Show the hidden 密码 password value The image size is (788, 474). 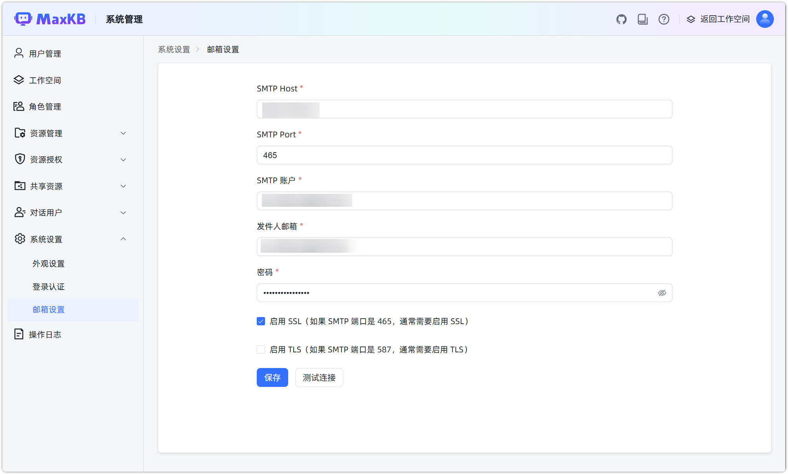coord(662,293)
